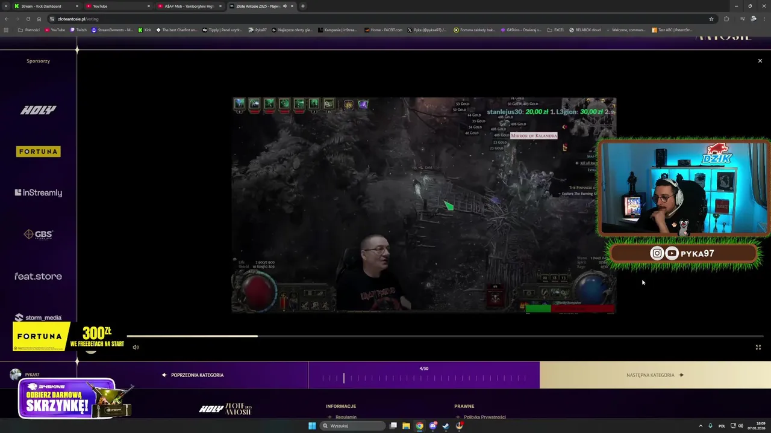771x433 pixels.
Task: Enter fullscreen on the video player
Action: [x=758, y=347]
